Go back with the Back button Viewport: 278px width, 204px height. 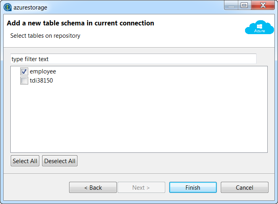93,188
